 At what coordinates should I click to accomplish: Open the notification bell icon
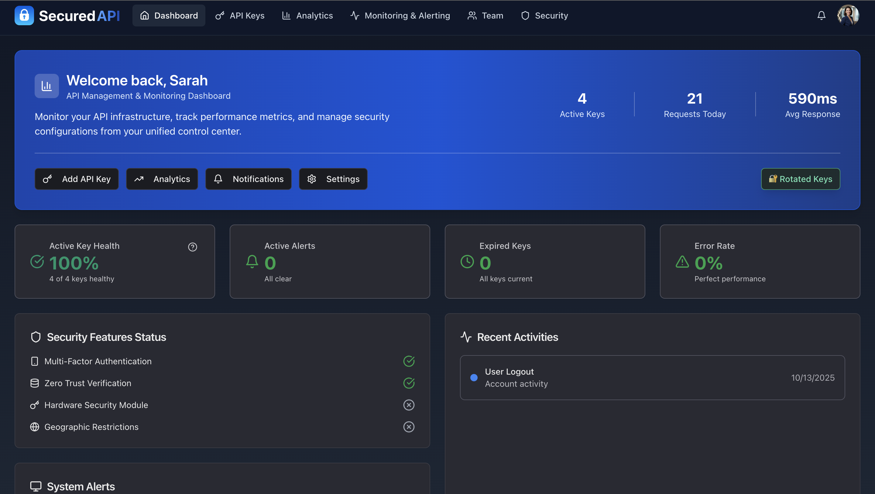click(821, 15)
